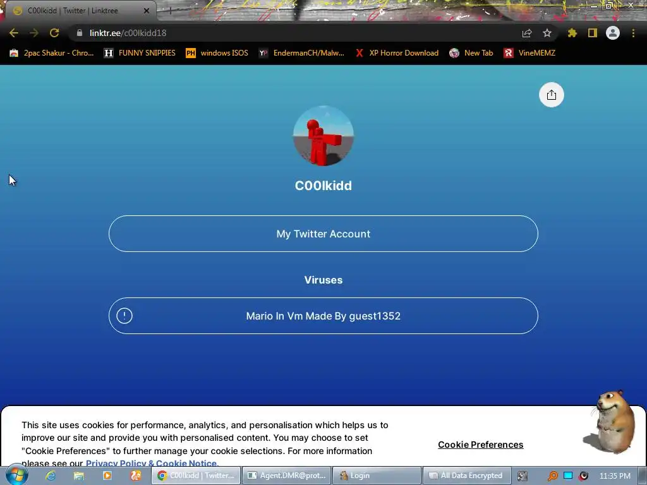Click the magnifier tray icon
Viewport: 647px width, 485px height.
click(552, 476)
